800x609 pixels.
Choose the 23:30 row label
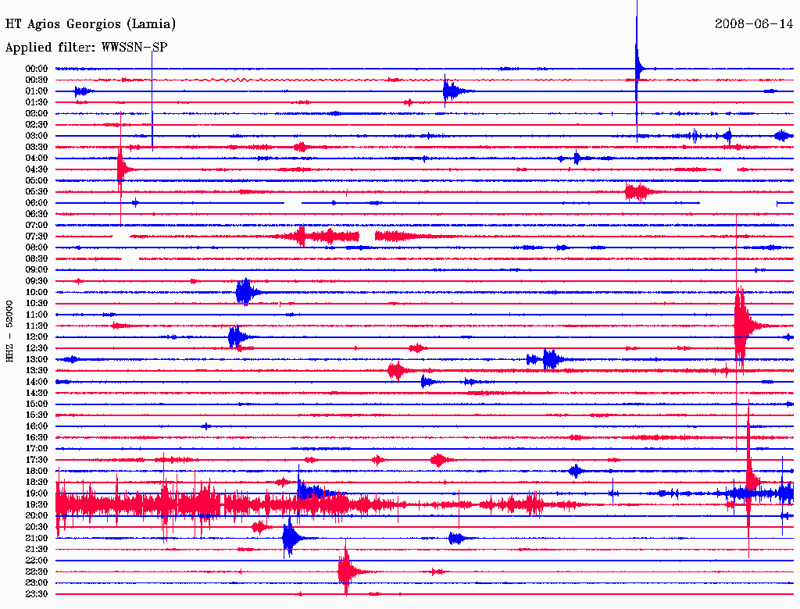point(37,594)
